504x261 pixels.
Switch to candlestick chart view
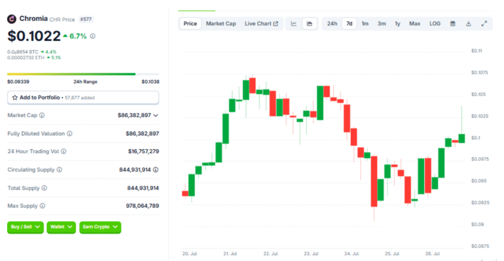pyautogui.click(x=310, y=24)
